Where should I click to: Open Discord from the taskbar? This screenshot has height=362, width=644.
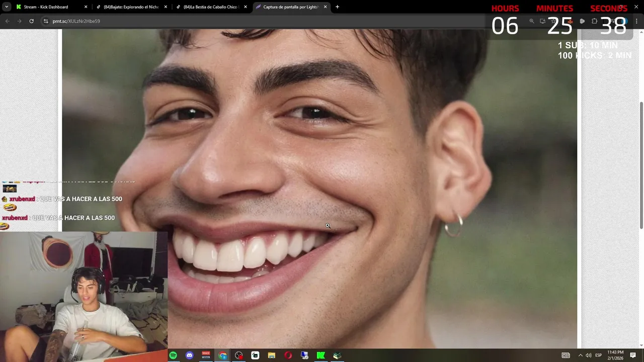point(190,355)
